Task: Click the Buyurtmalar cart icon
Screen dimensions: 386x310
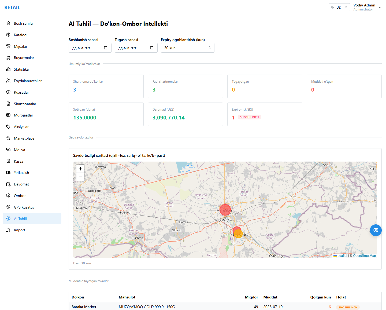Action: point(8,58)
